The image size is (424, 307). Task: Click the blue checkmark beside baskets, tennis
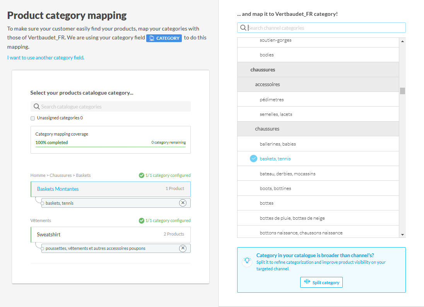(253, 159)
